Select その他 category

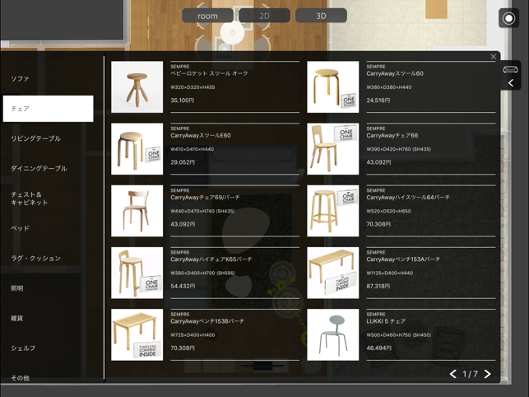tap(21, 378)
